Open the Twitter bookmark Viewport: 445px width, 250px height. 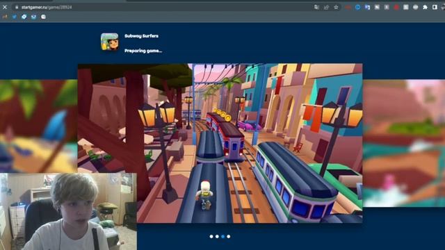(x=15, y=17)
